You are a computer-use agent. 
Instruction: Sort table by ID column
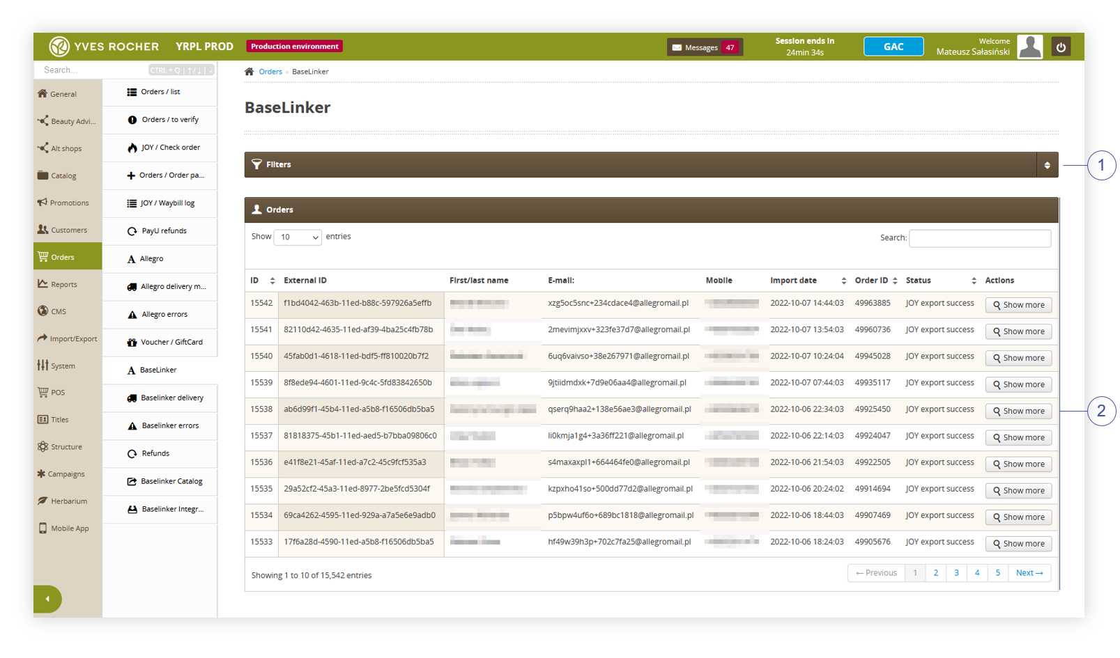pos(262,281)
